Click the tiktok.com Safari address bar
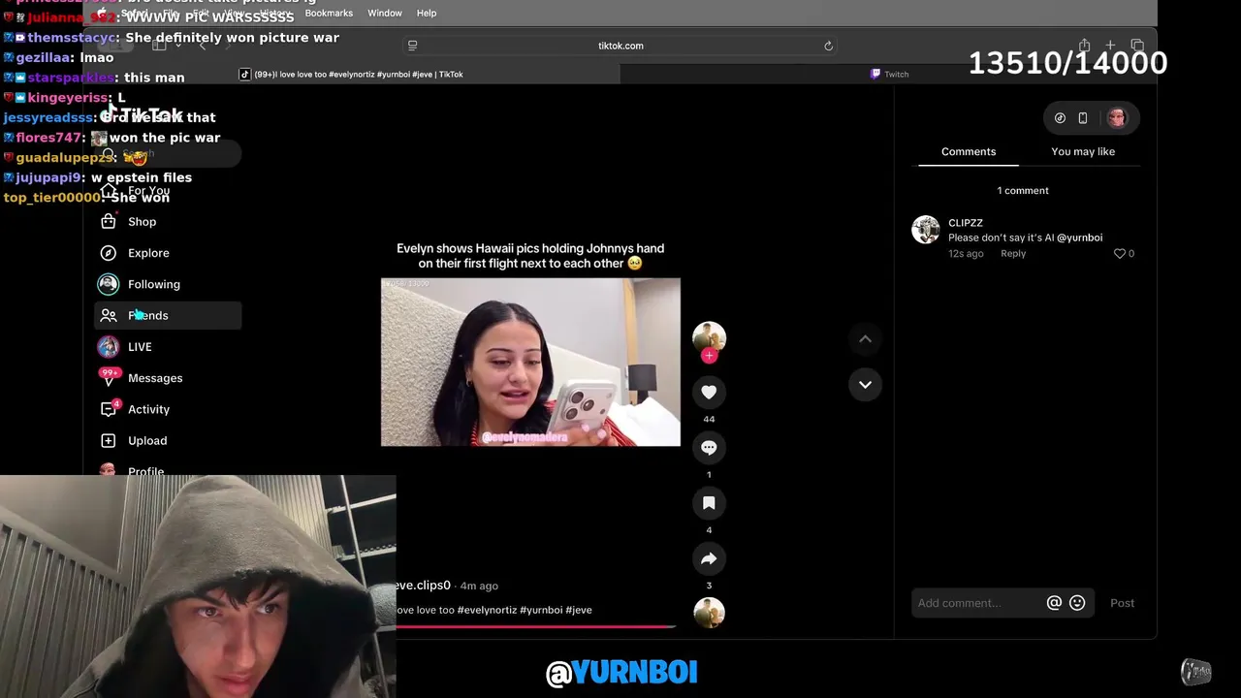 click(x=620, y=46)
